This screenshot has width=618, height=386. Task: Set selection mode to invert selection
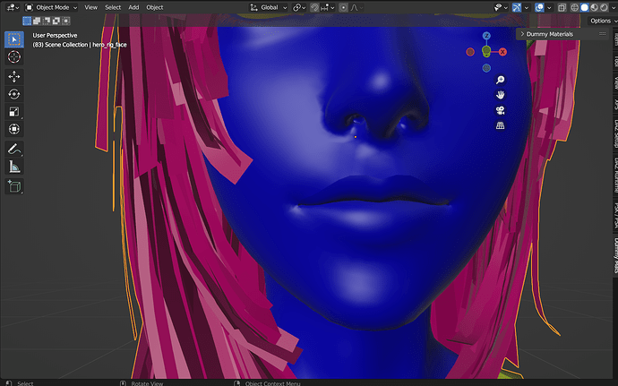tap(56, 21)
